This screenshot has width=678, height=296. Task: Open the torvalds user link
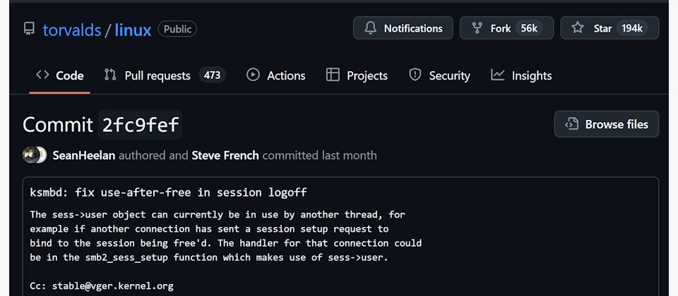72,30
